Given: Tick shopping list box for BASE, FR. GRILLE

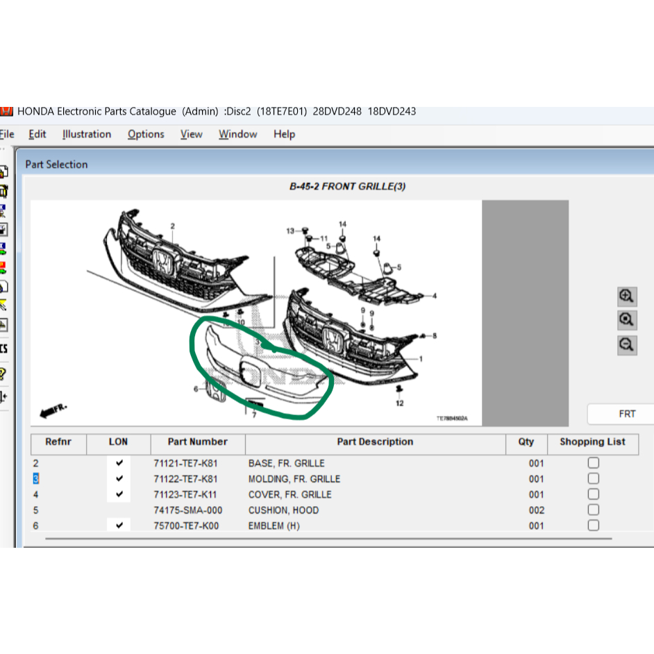Looking at the screenshot, I should pos(593,463).
